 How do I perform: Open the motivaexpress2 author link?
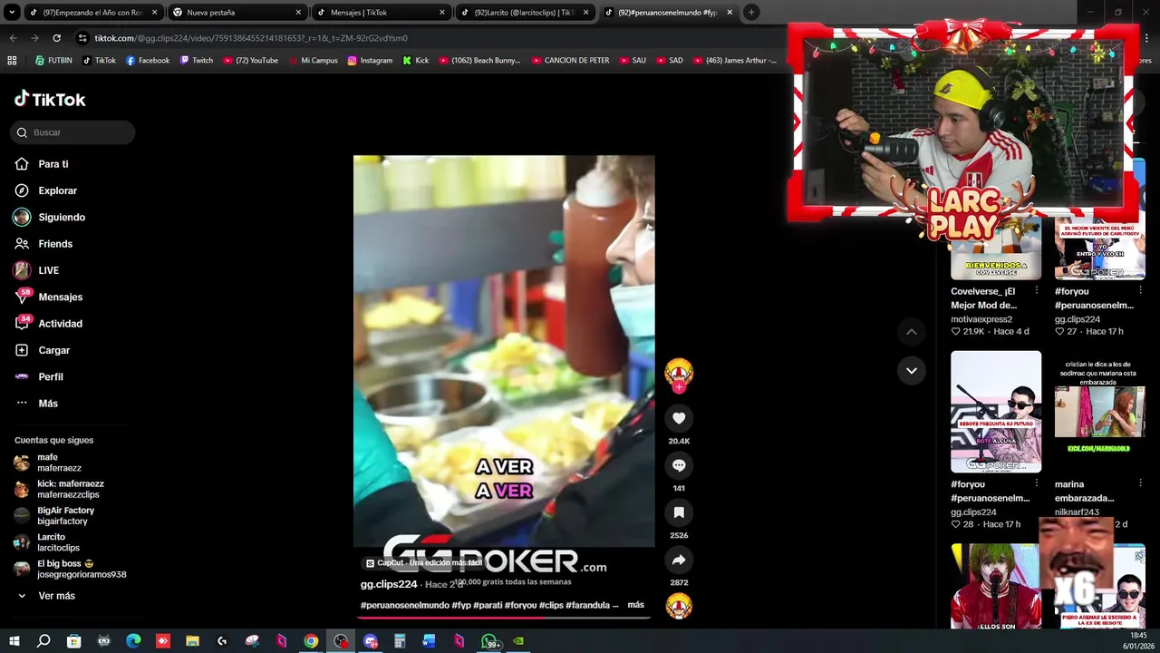(x=981, y=319)
